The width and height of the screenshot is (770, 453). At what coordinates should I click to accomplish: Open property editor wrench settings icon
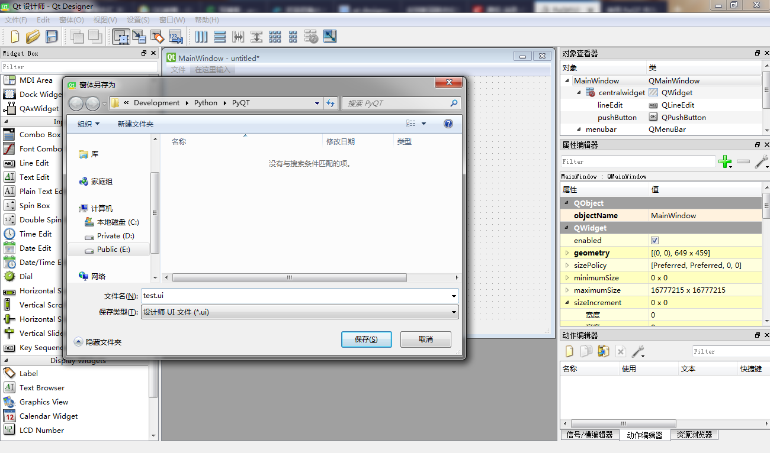[762, 161]
